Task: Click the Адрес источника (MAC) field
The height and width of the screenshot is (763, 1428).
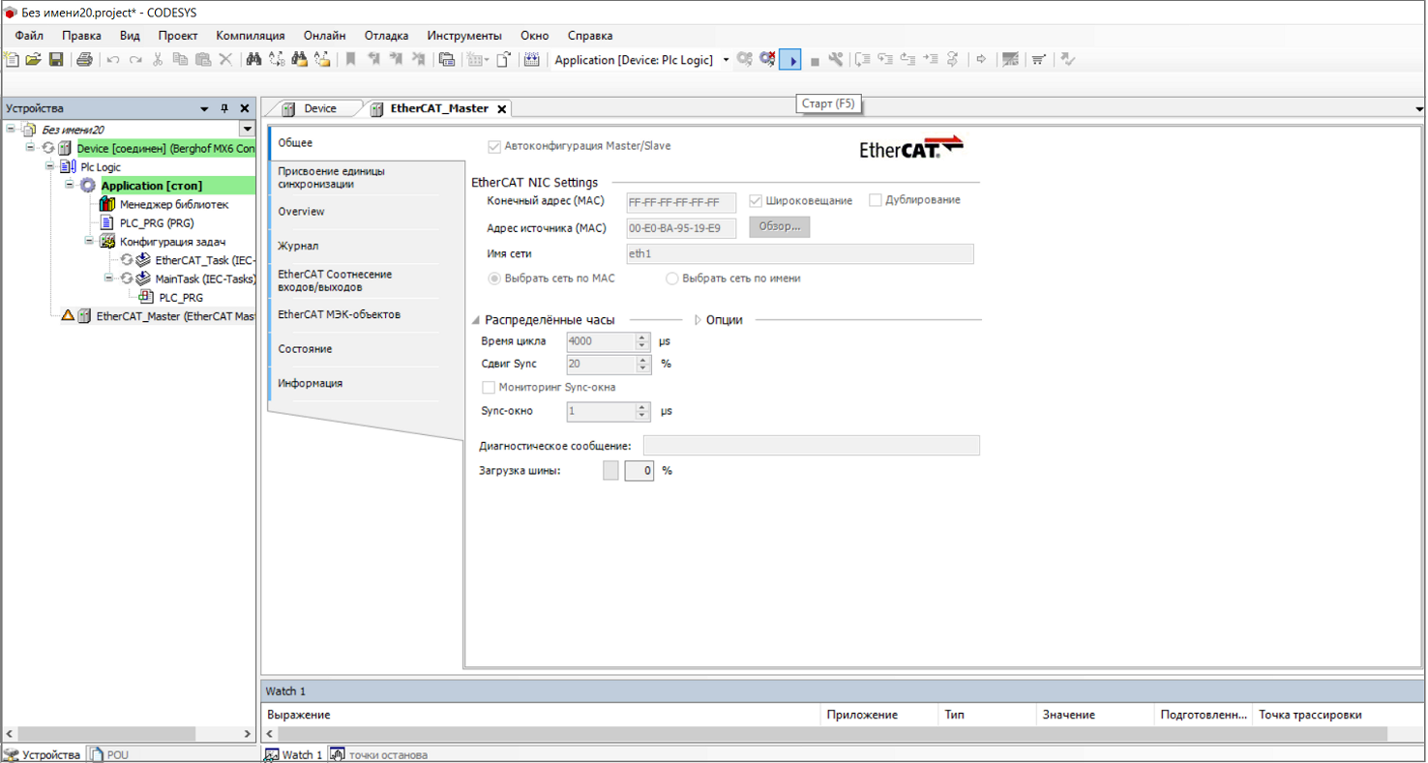Action: click(681, 228)
